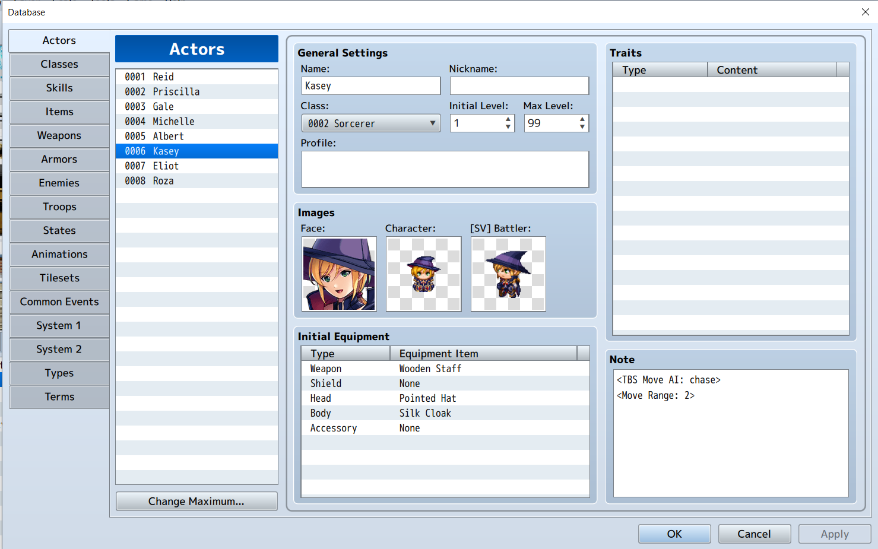
Task: Click the Cancel button
Action: click(755, 534)
